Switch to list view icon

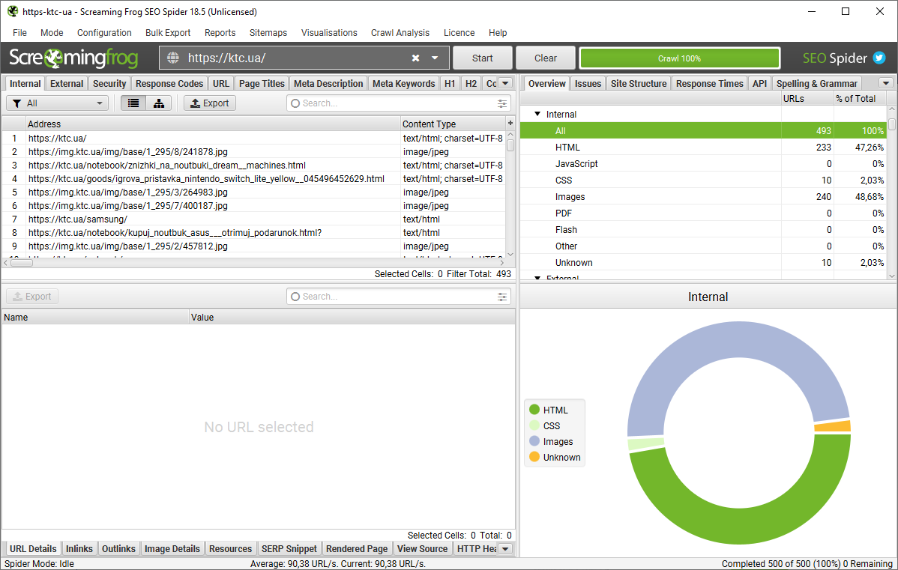click(x=133, y=103)
